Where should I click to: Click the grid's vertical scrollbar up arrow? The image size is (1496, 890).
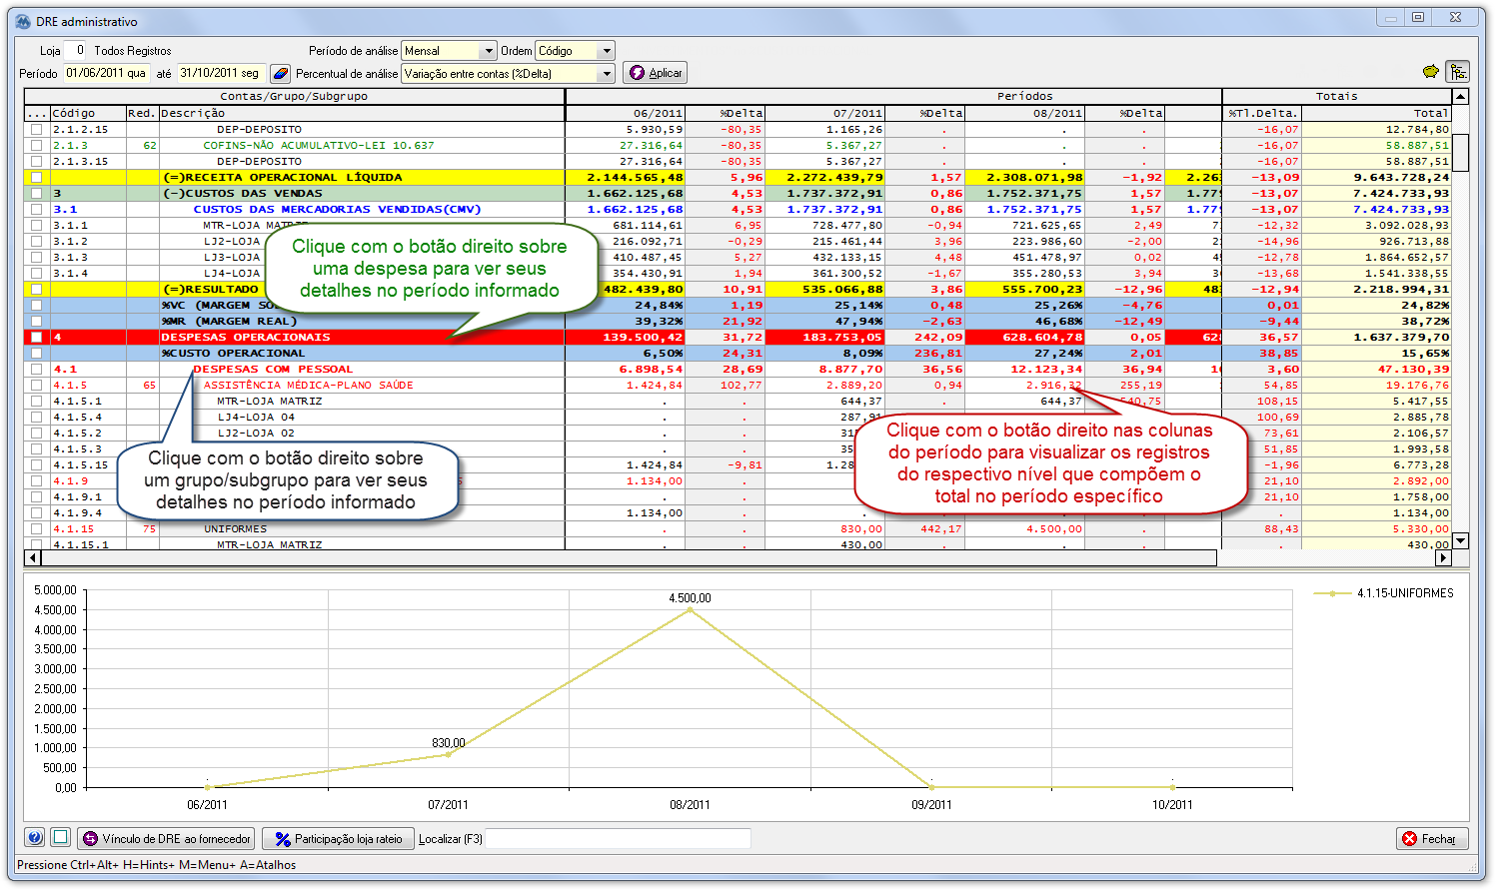click(1460, 97)
